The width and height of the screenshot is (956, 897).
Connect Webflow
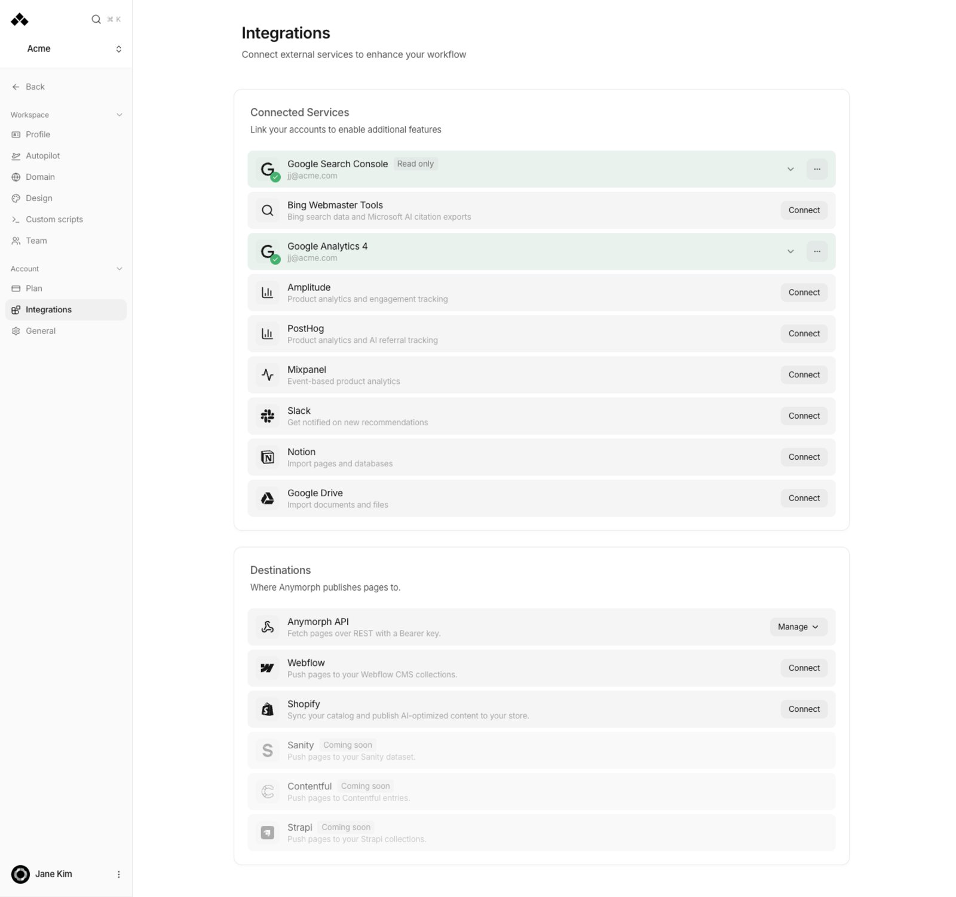click(x=804, y=668)
